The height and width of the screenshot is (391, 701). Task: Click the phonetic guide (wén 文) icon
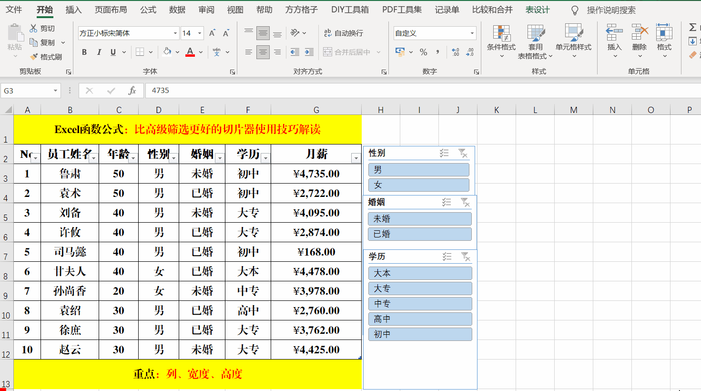tap(217, 52)
